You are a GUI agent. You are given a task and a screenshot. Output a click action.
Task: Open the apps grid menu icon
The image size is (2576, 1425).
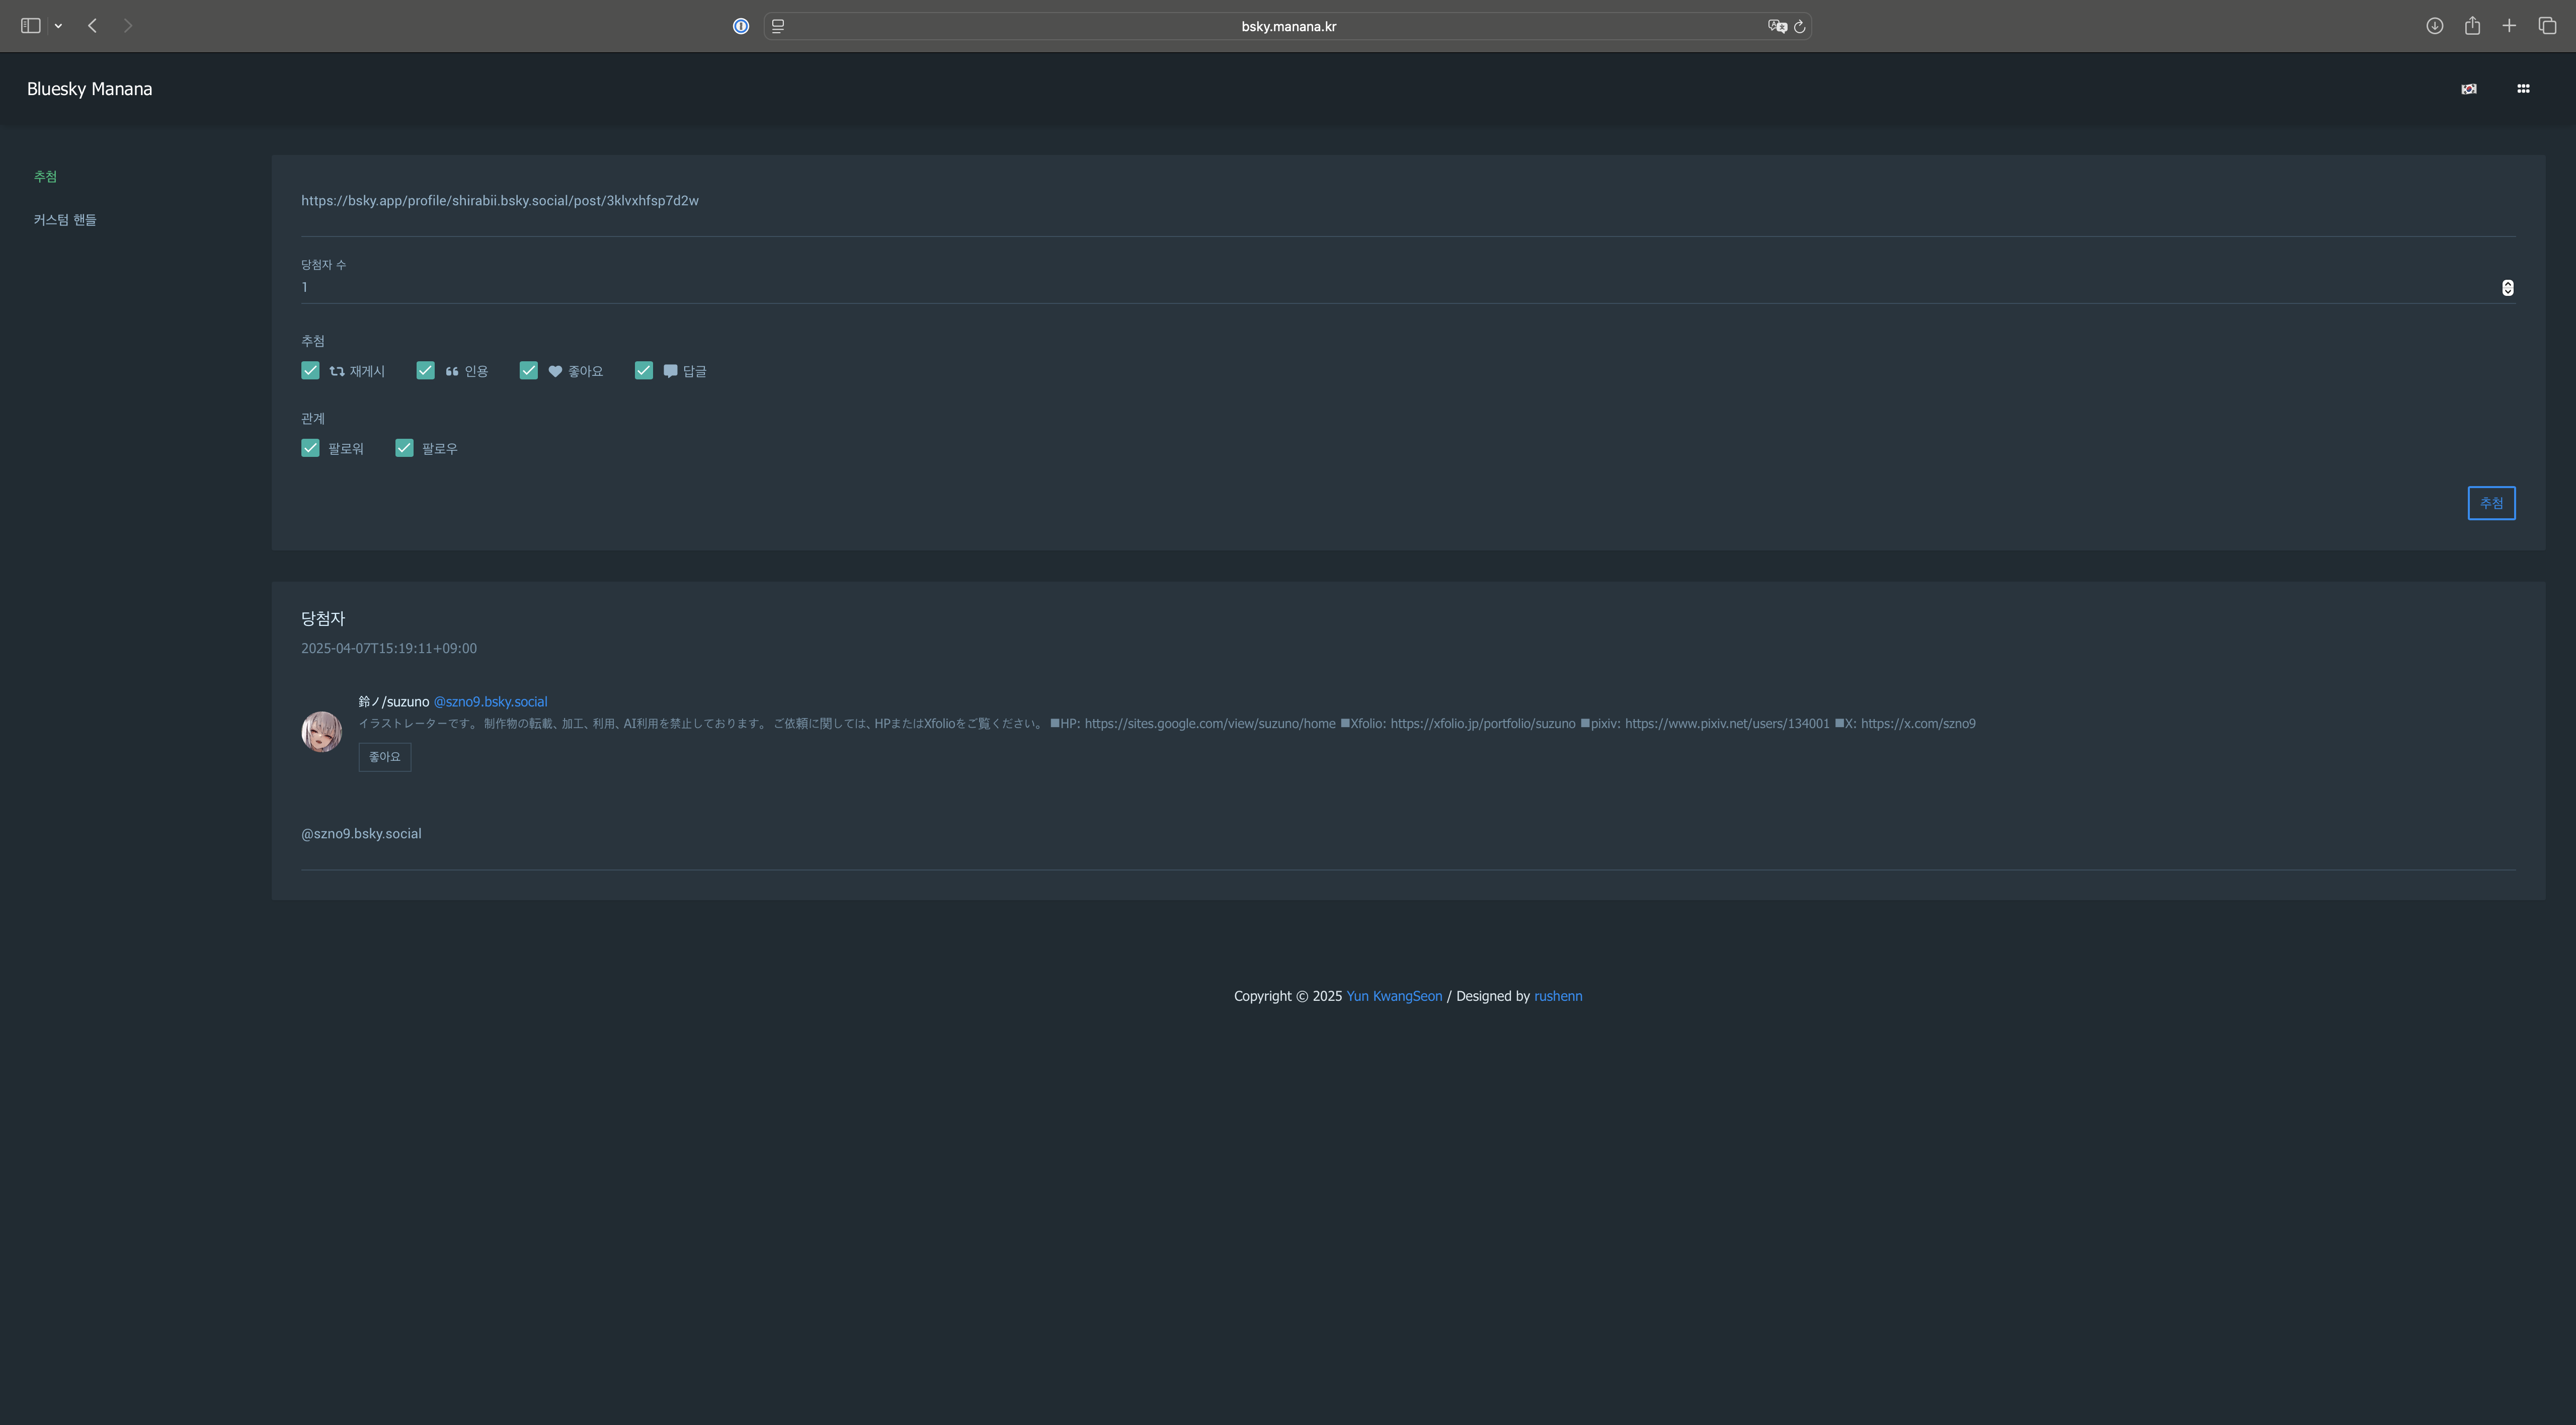(x=2523, y=89)
